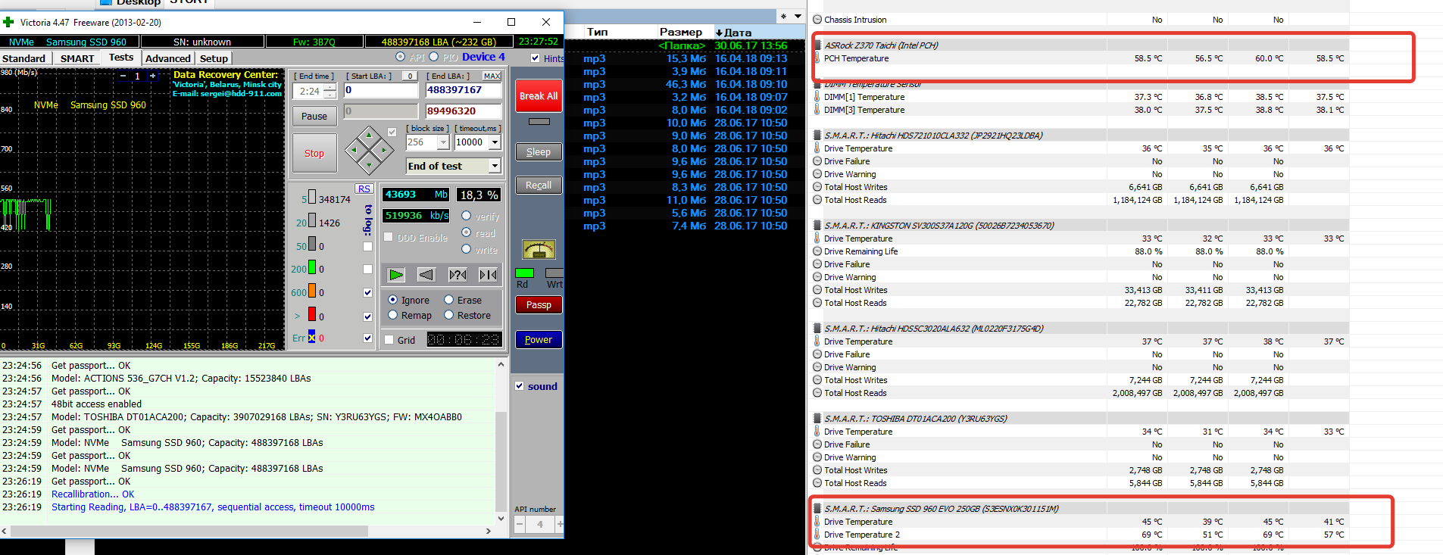
Task: Increase the API number with plus
Action: point(560,524)
